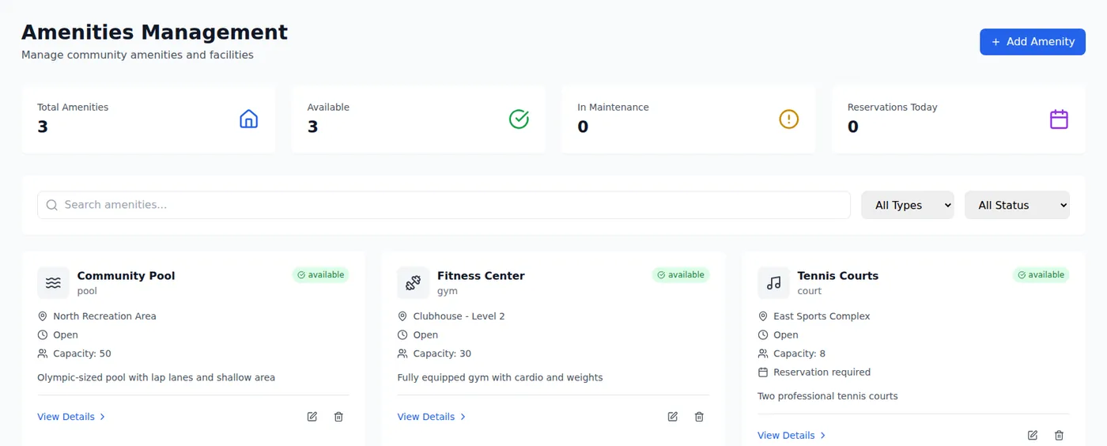The width and height of the screenshot is (1107, 446).
Task: Click the calendar icon in Reservations Today card
Action: pos(1059,119)
